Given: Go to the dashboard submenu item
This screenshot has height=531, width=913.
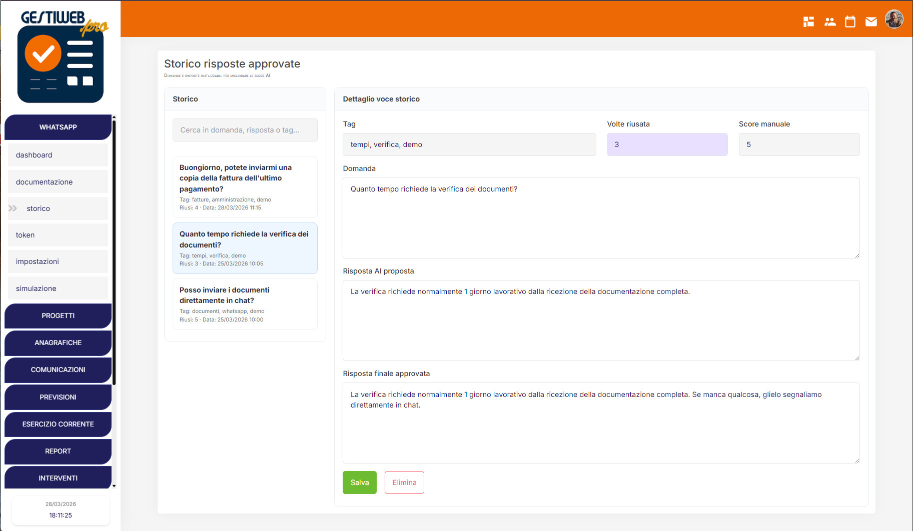Looking at the screenshot, I should point(58,154).
